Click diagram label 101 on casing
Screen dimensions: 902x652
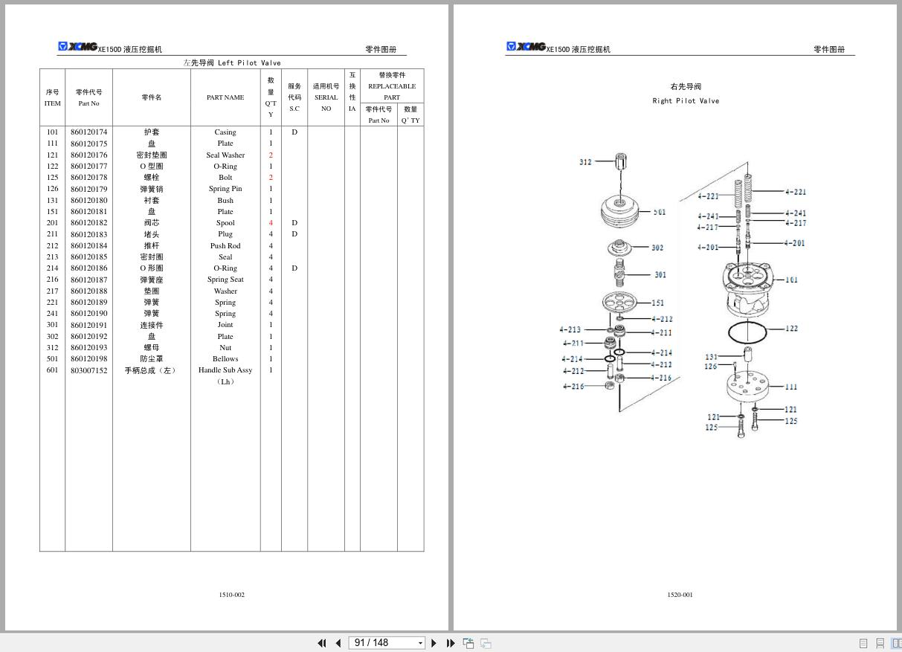click(x=791, y=280)
